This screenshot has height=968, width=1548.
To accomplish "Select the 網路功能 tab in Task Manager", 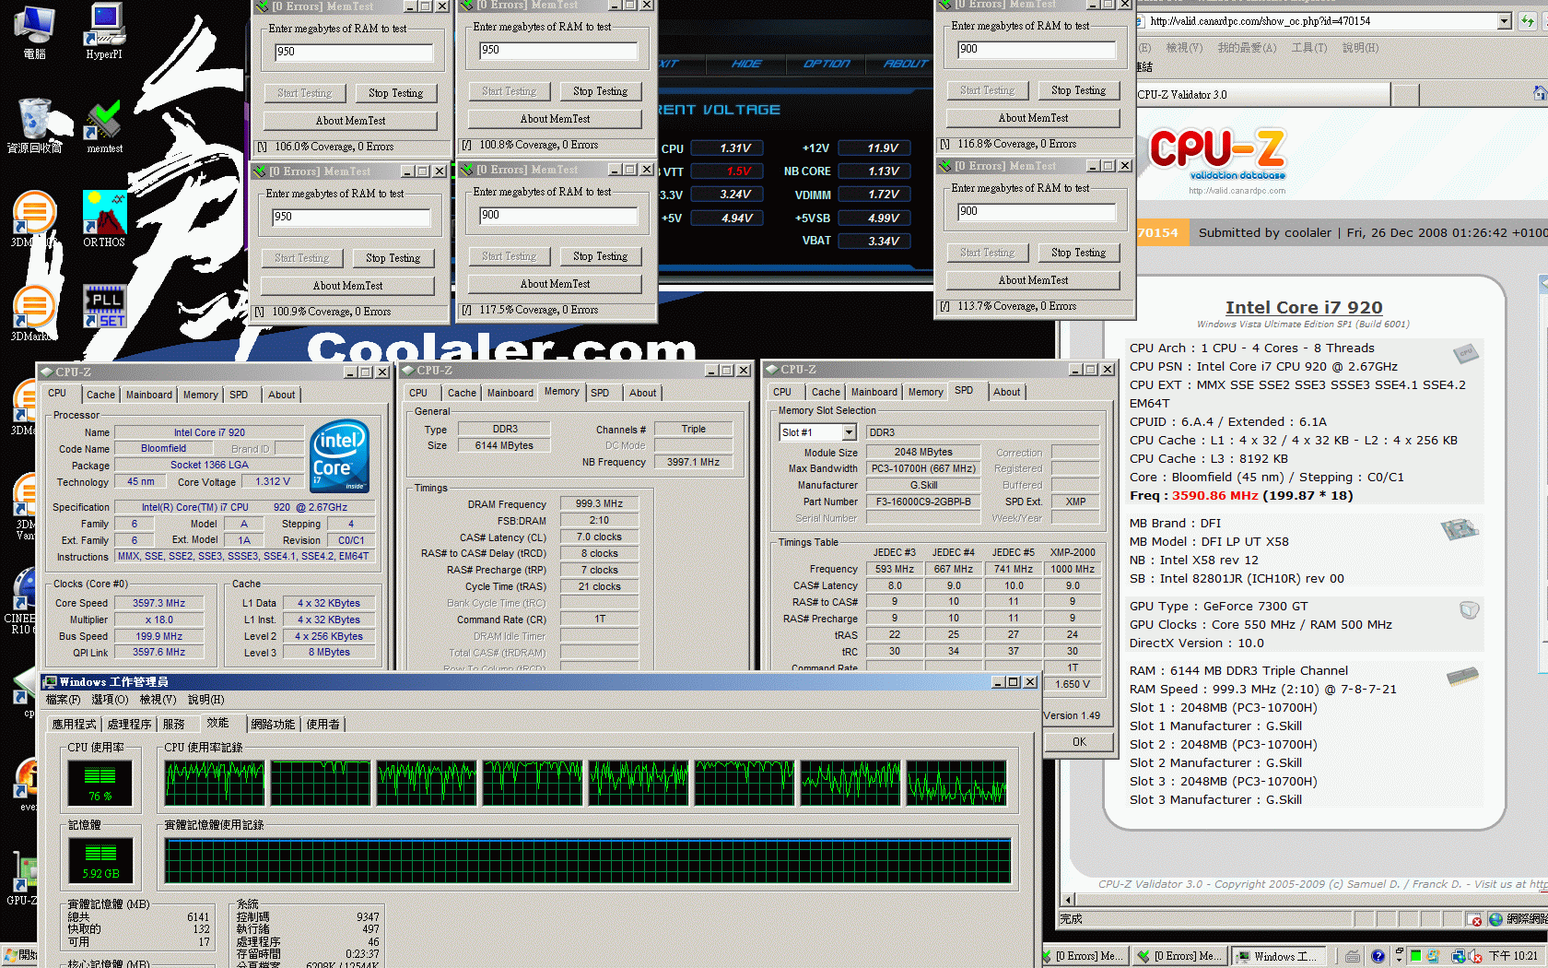I will (273, 725).
